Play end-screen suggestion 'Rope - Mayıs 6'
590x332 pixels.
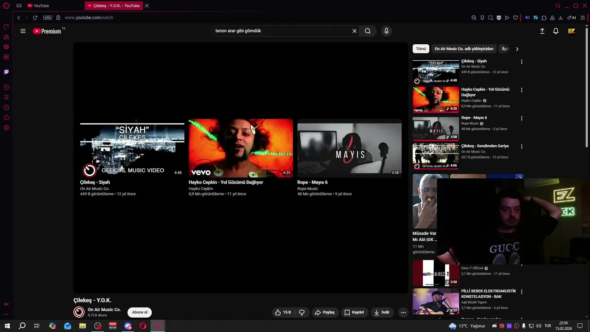349,148
